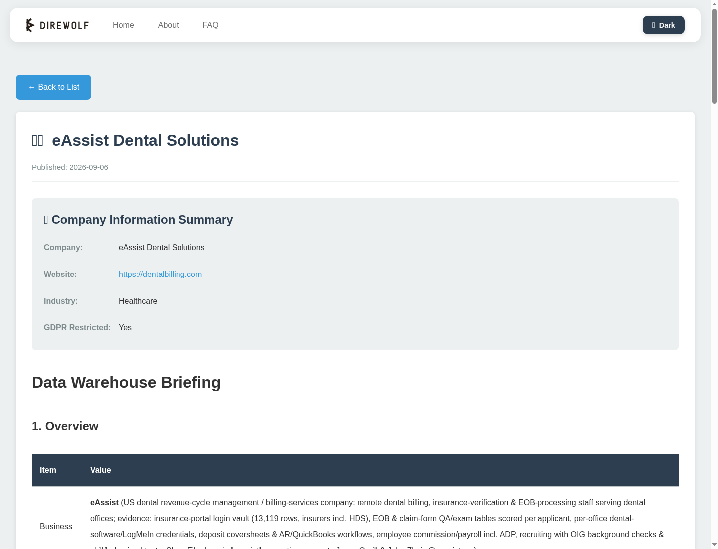Open the Home menu item
The height and width of the screenshot is (549, 718).
click(123, 25)
